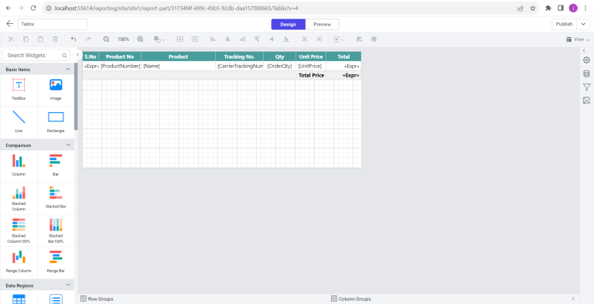The width and height of the screenshot is (594, 304).
Task: Open the Parameters filter panel
Action: (586, 87)
